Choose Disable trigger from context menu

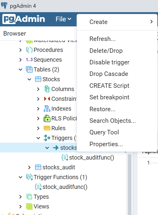coord(109,62)
